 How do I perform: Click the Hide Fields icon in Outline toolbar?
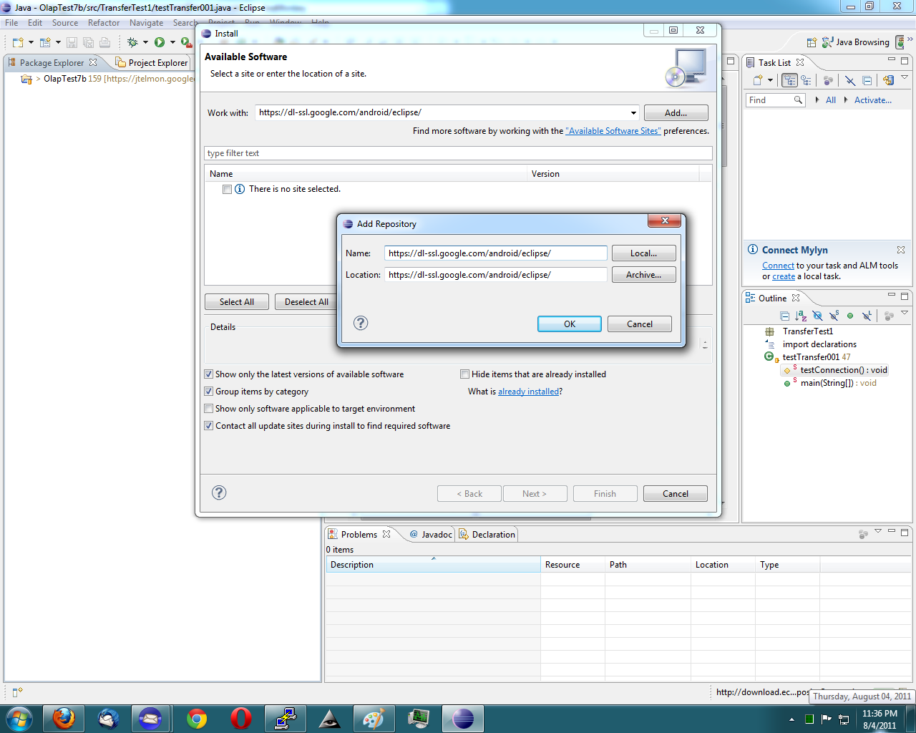[x=817, y=316]
